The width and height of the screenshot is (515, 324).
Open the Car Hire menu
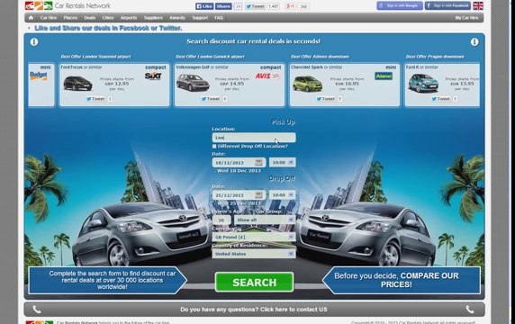49,18
